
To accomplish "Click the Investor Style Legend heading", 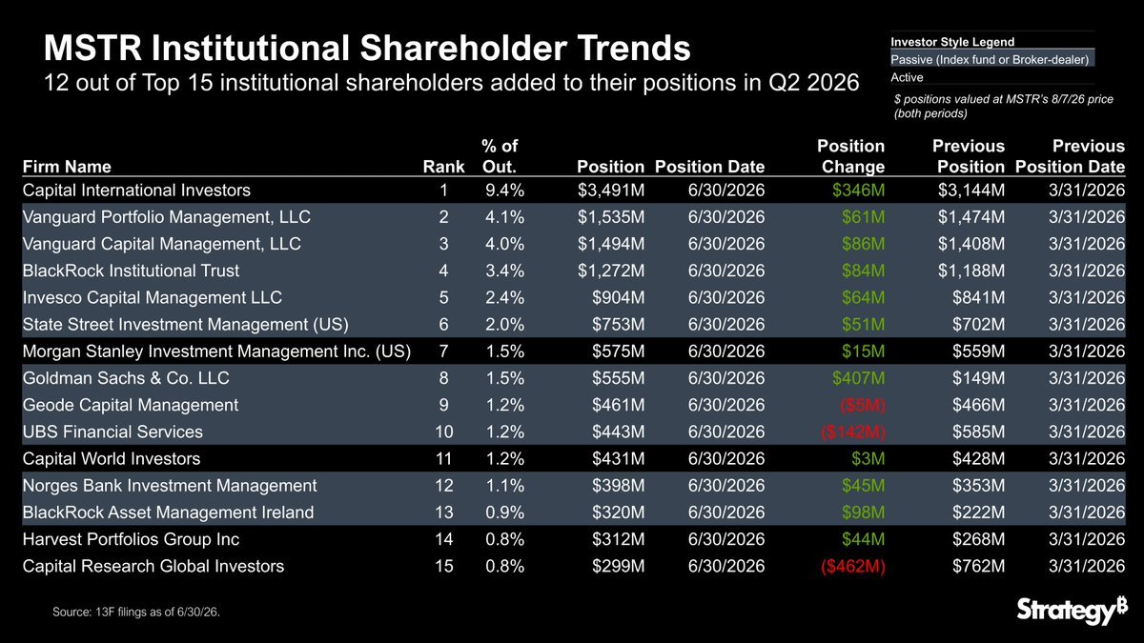I will pos(952,42).
